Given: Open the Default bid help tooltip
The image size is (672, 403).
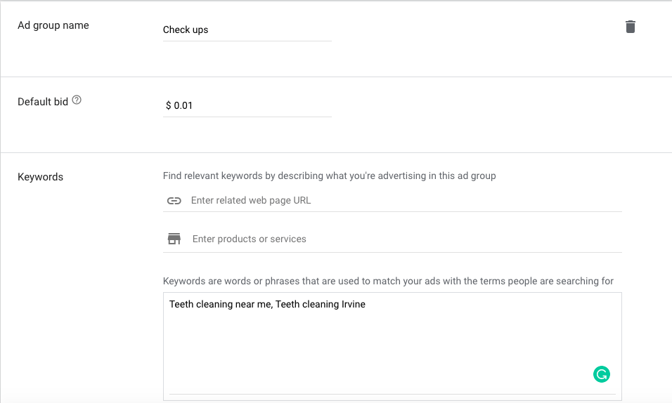Looking at the screenshot, I should (77, 100).
